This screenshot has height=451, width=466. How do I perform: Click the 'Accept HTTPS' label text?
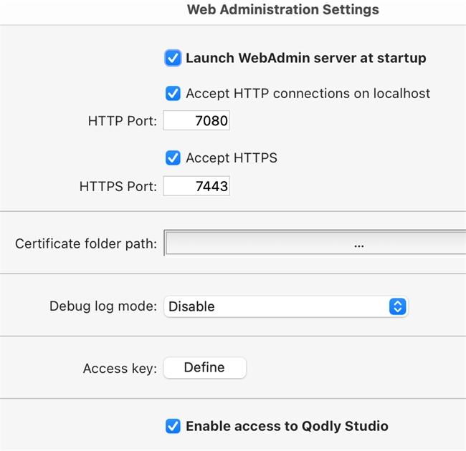click(x=231, y=158)
